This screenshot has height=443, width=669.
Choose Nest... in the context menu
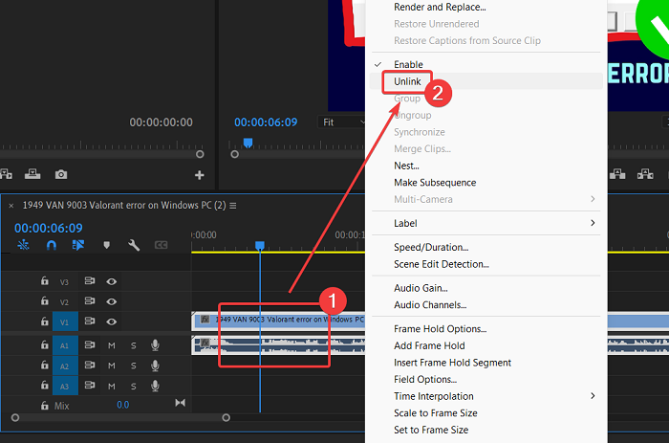pos(486,166)
